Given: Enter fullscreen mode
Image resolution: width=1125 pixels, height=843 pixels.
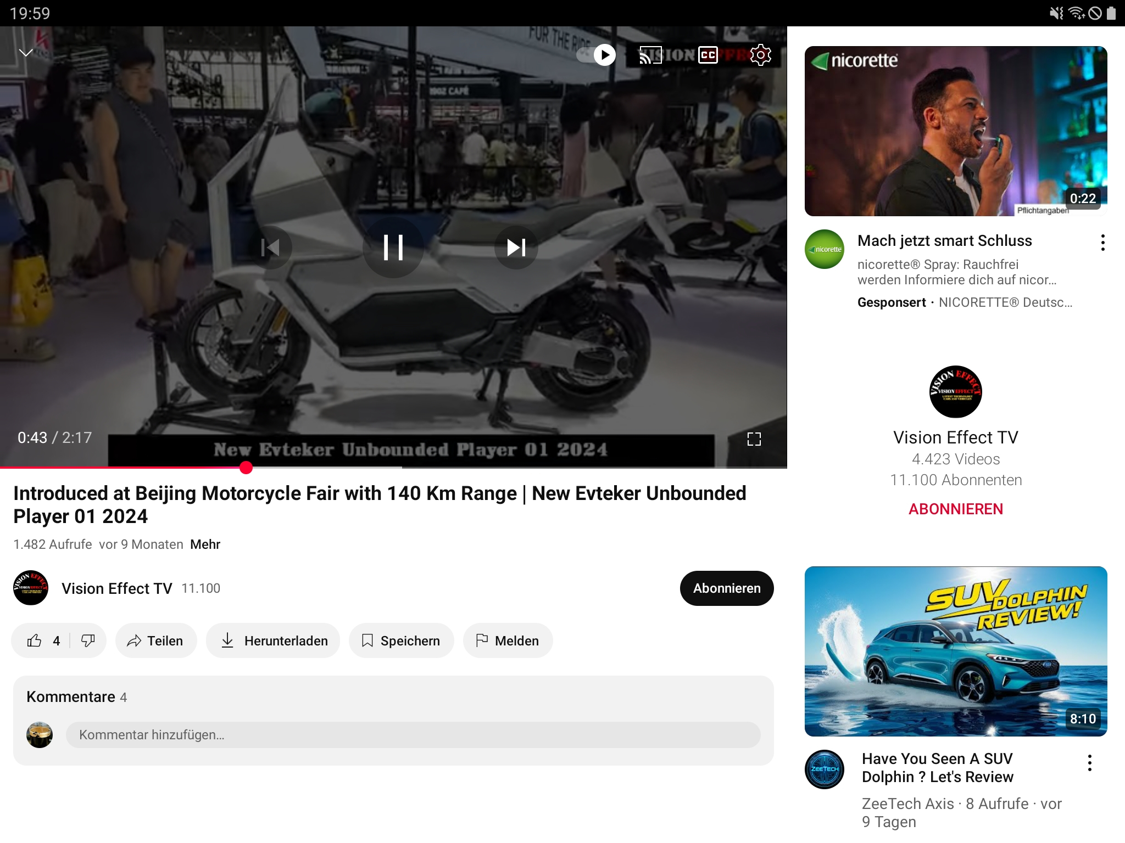Looking at the screenshot, I should coord(754,439).
